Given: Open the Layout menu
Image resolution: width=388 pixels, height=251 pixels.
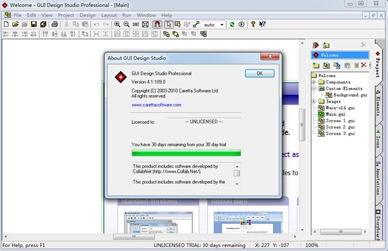Looking at the screenshot, I should pyautogui.click(x=109, y=15).
